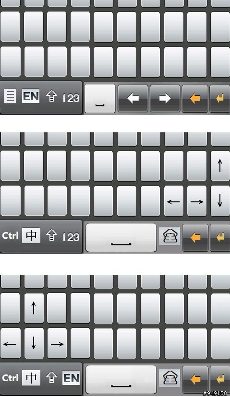The image size is (230, 397).
Task: Tap the small space bar on top keyboard
Action: coord(100,98)
